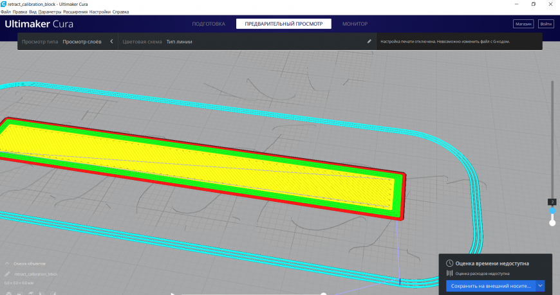Click the Войти sign-in button
Viewport: 560px width, 295px height.
pyautogui.click(x=546, y=24)
